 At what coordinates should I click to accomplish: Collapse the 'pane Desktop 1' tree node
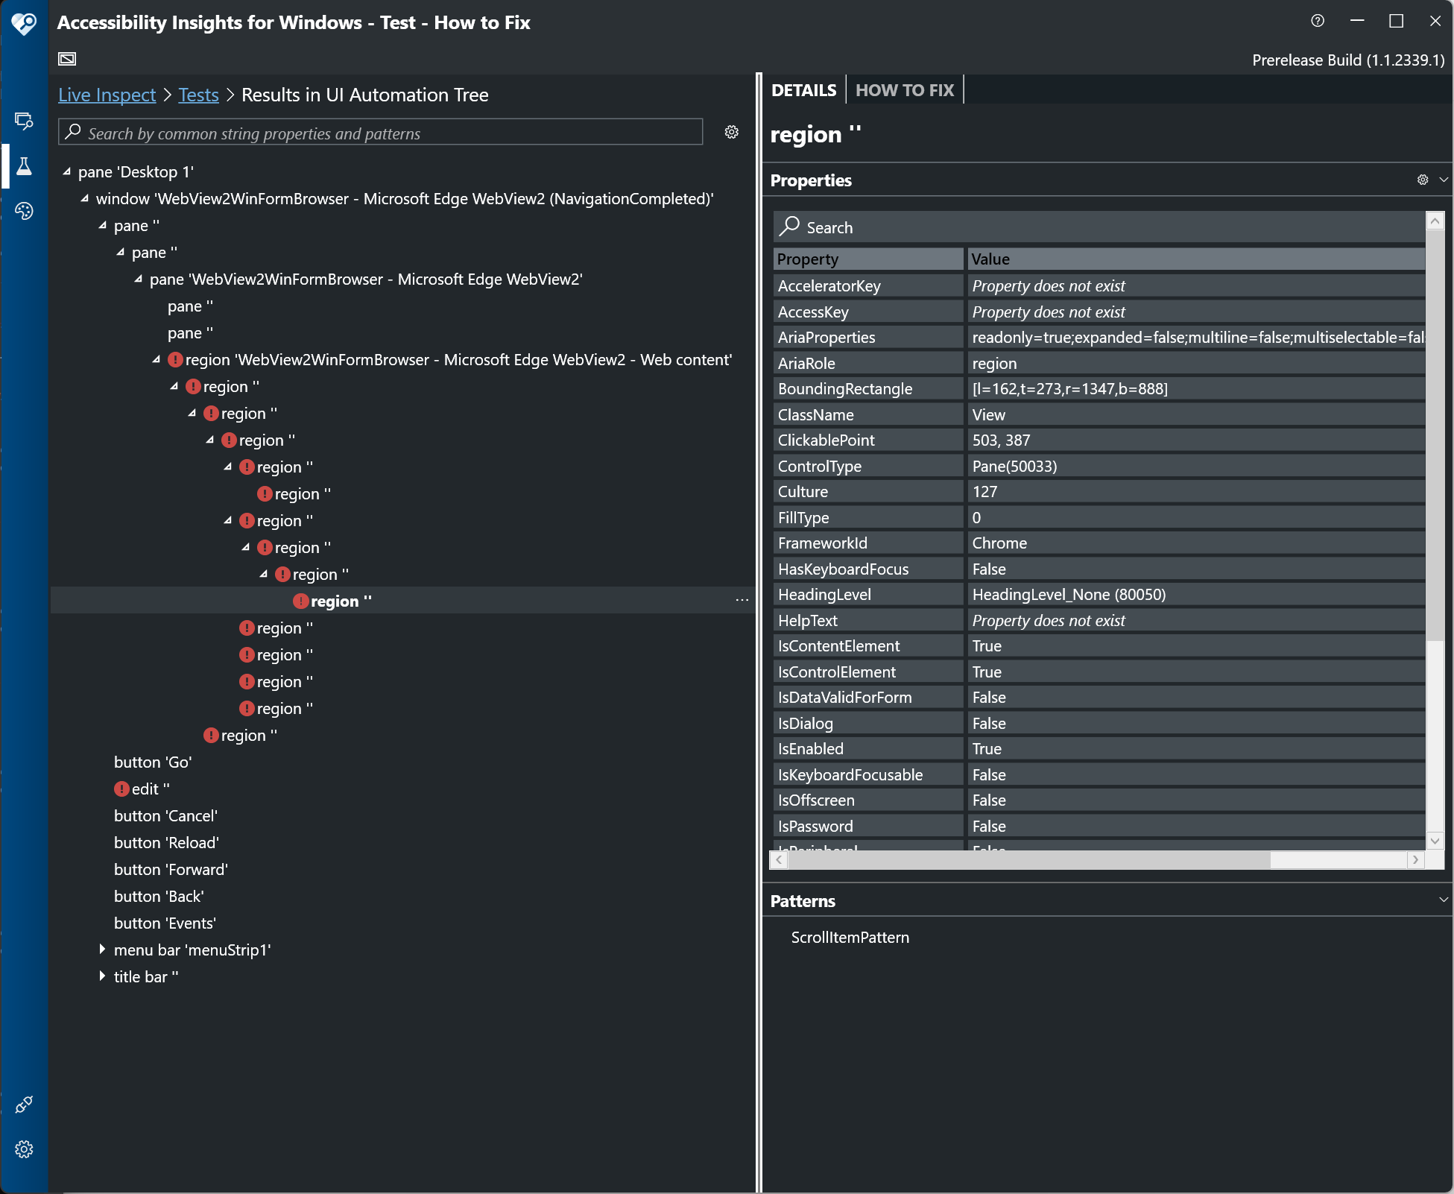[x=66, y=171]
